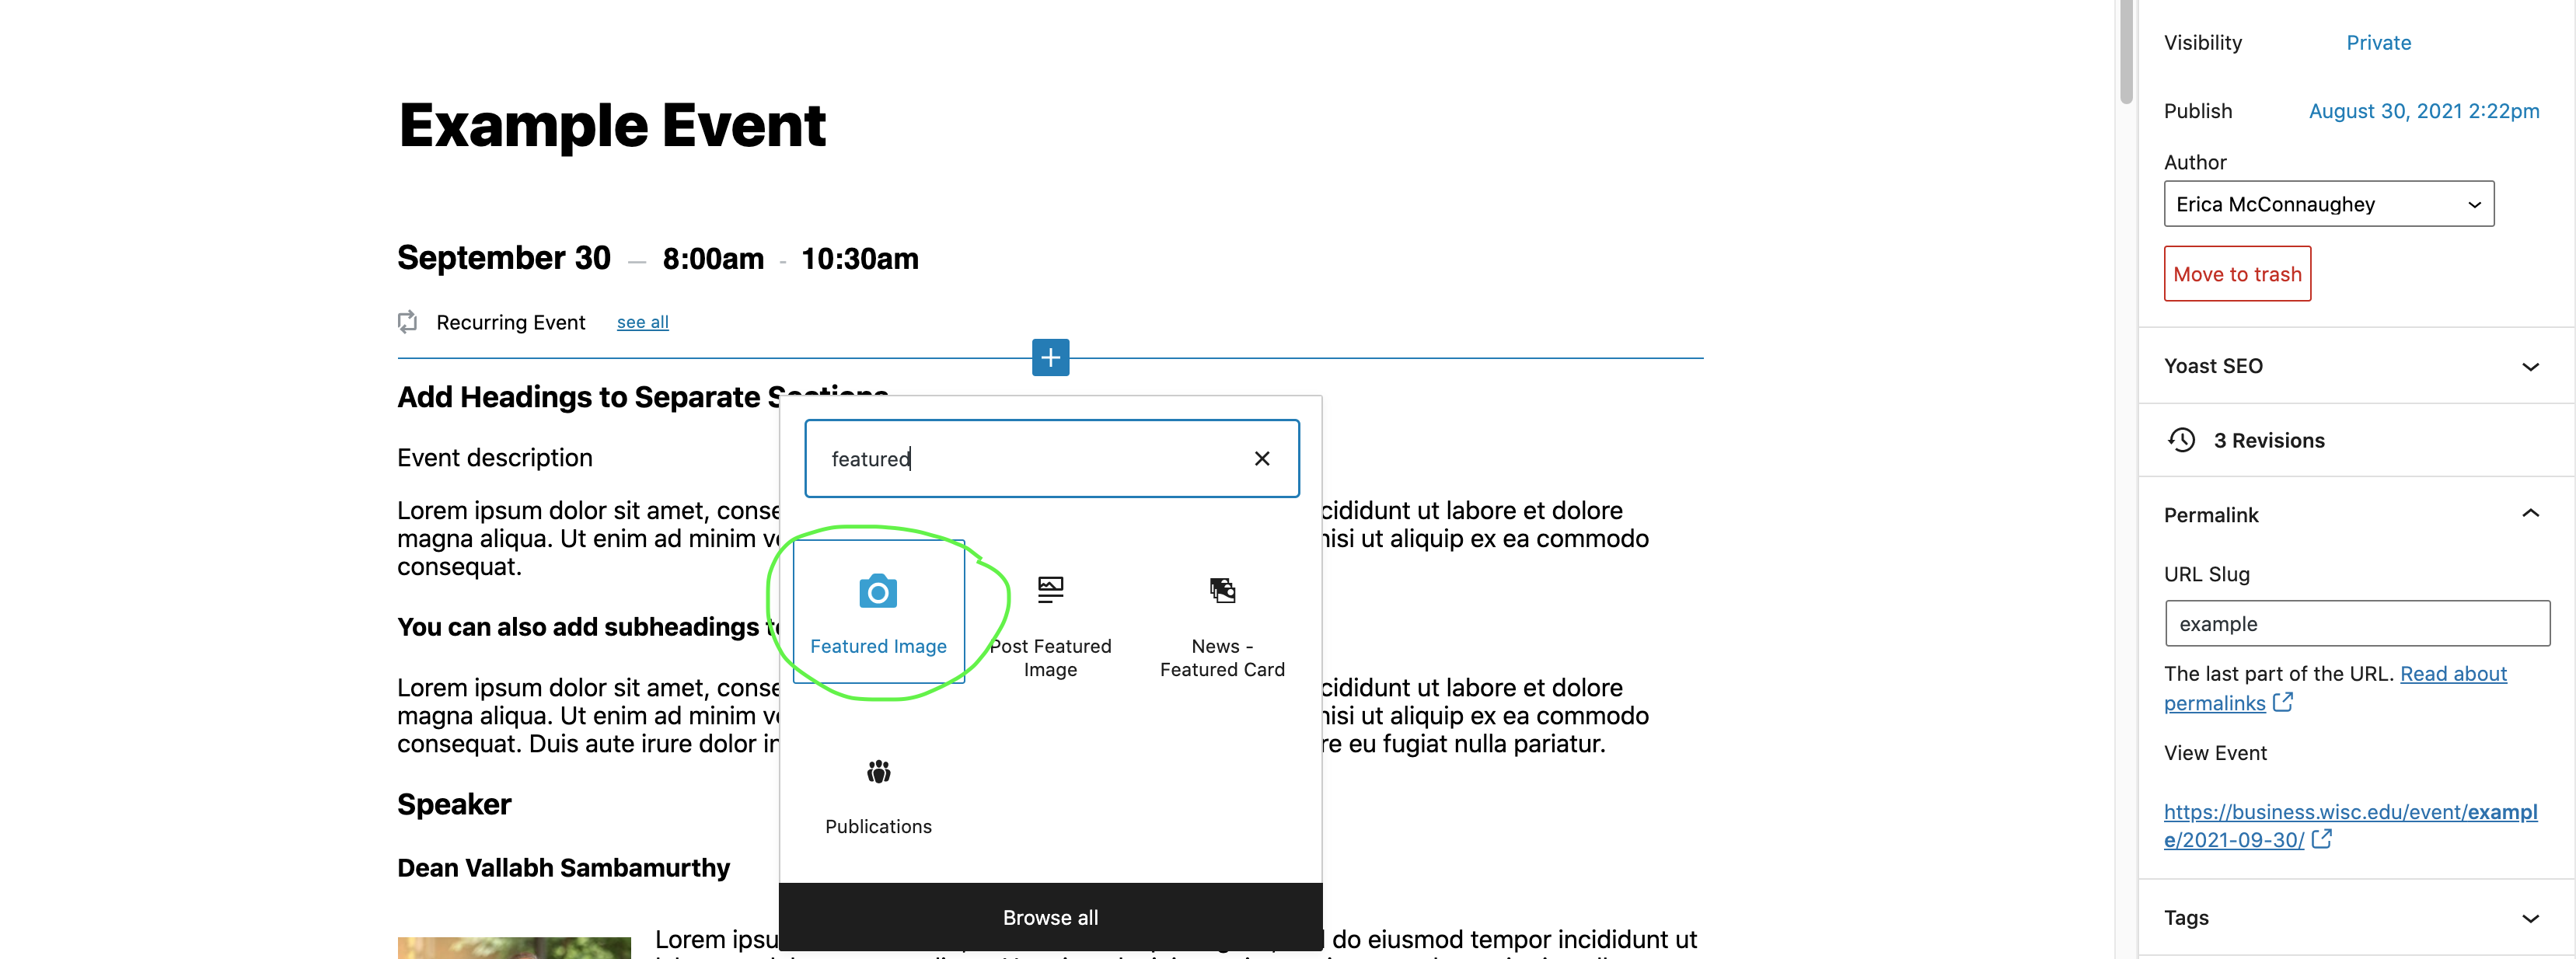Click Browse all blocks button
The height and width of the screenshot is (959, 2576).
click(x=1050, y=917)
